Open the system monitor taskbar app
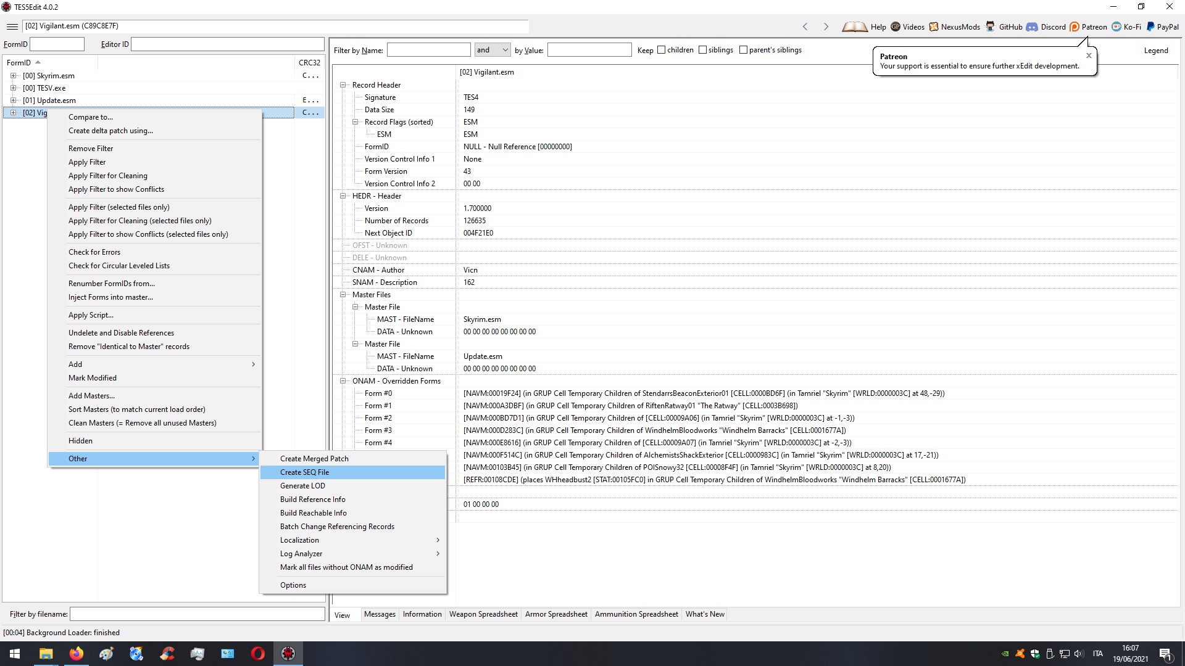 [197, 654]
